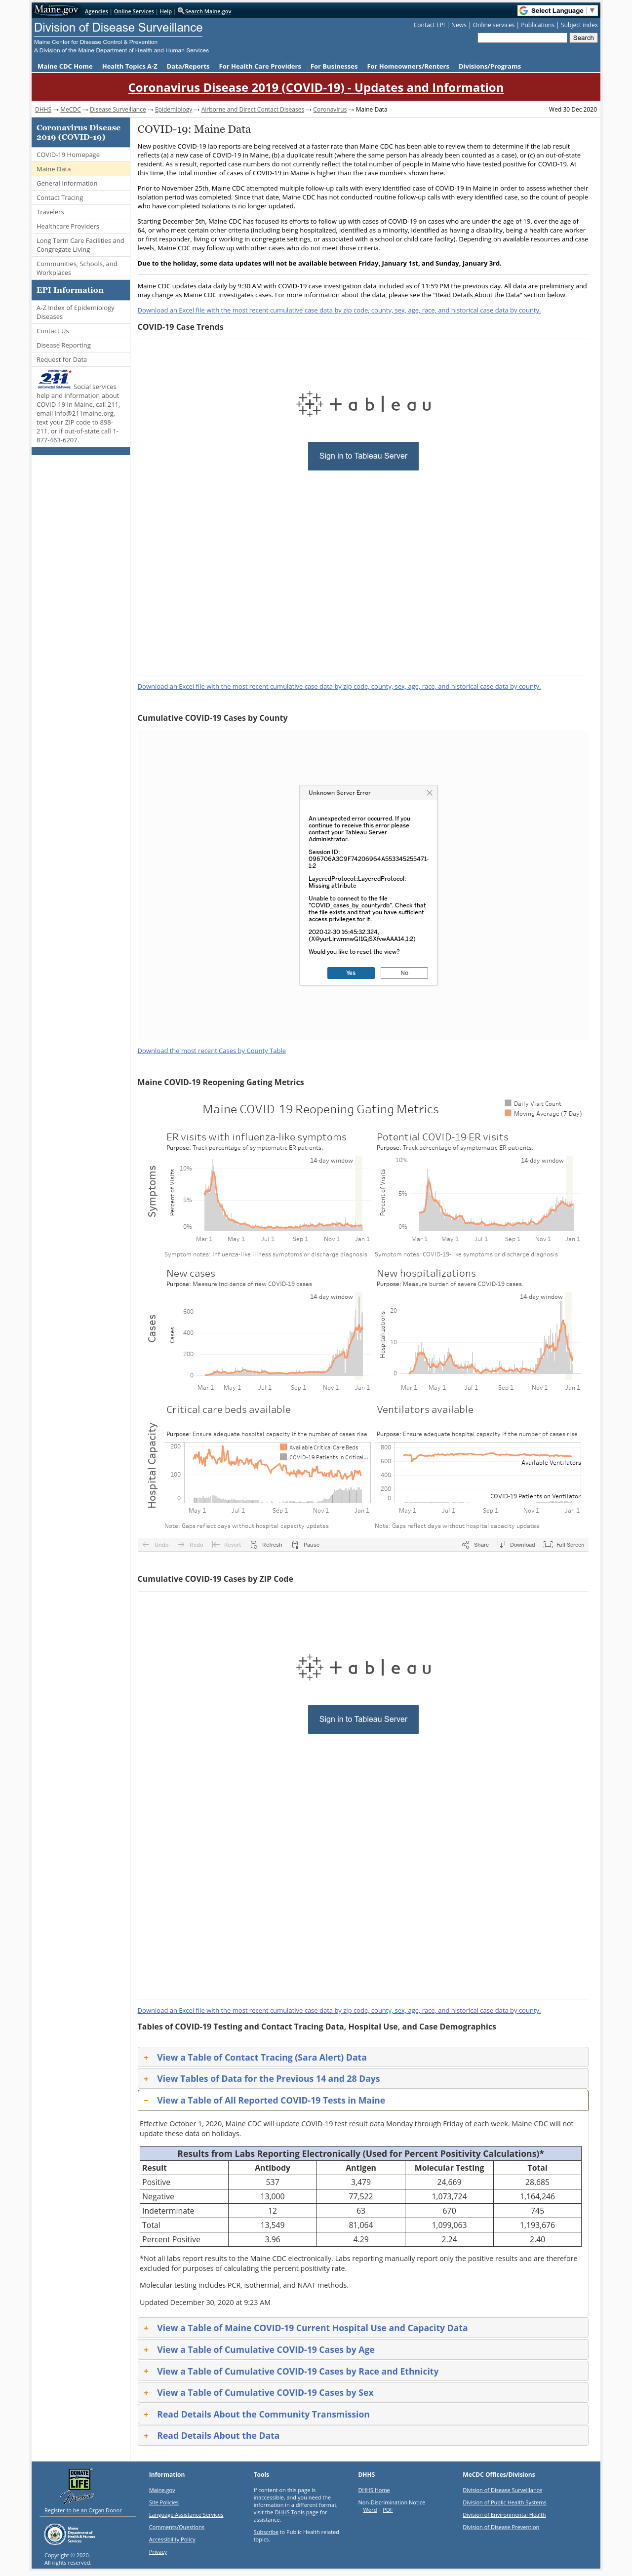Viewport: 632px width, 2576px height.
Task: Click the Download icon in Tableau toolbar
Action: (501, 1544)
